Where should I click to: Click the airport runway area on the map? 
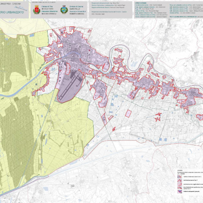(70, 87)
